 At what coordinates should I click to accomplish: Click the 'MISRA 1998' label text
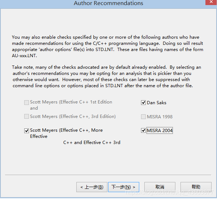[x=160, y=117]
